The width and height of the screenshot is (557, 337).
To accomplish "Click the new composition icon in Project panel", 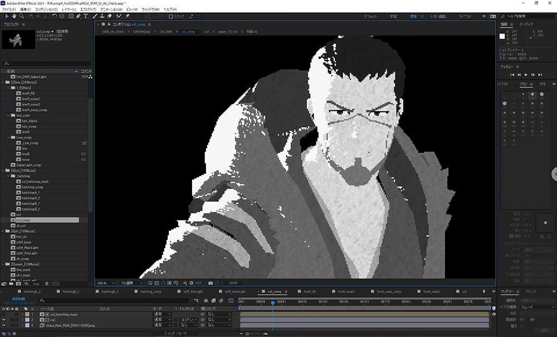I will point(18,284).
